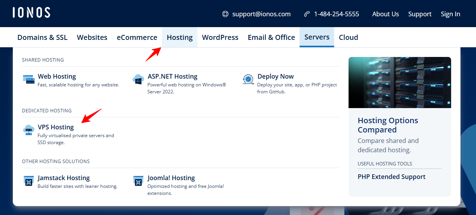The height and width of the screenshot is (215, 476).
Task: Open the VPS Hosting link
Action: (x=56, y=127)
